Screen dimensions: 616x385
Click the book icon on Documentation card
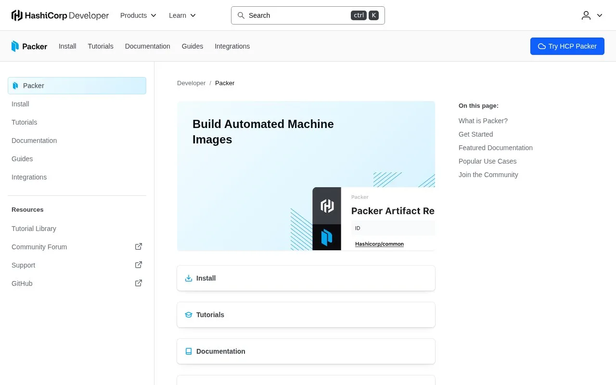(x=189, y=351)
